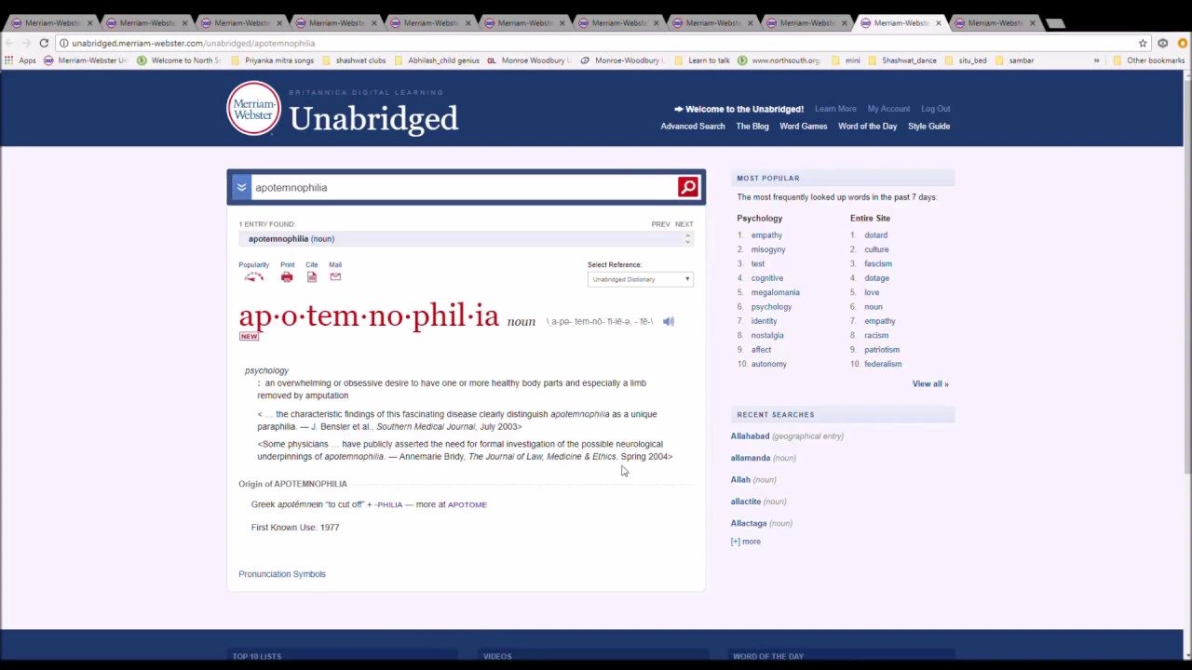
Task: Open the www.northsouth.org bookmark
Action: point(779,60)
